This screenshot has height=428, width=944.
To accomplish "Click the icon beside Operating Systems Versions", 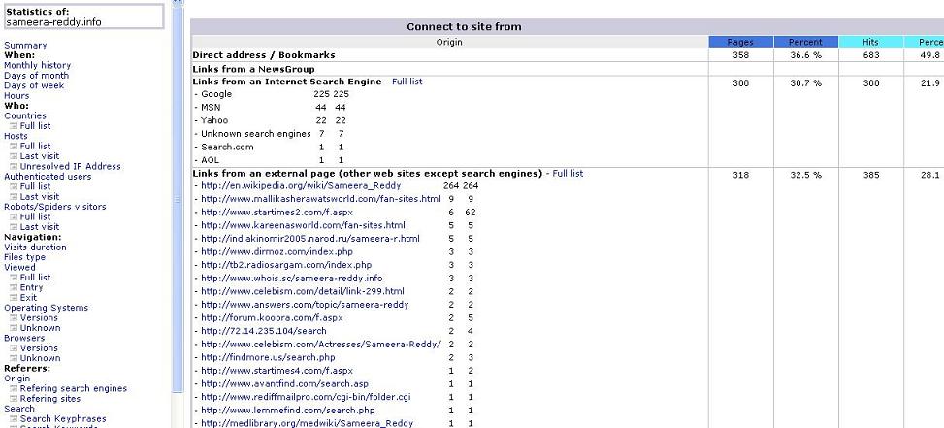I will tap(14, 318).
